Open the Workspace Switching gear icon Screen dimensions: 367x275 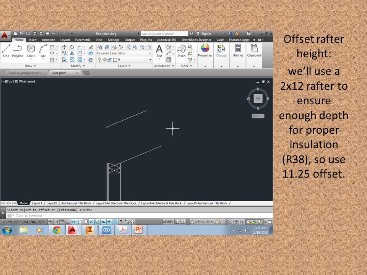230,222
